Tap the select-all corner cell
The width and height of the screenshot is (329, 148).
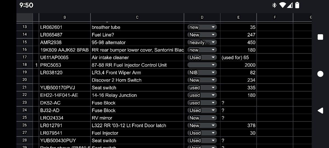coord(25,17)
